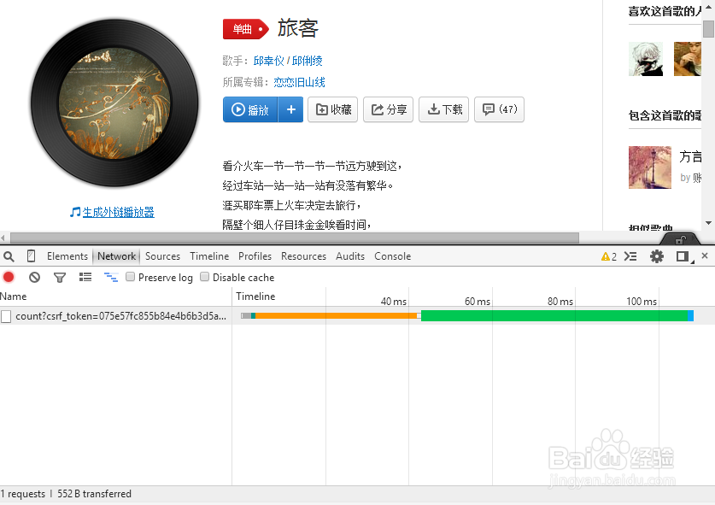Enable the Preserve log checkbox
This screenshot has height=505, width=715.
pos(130,277)
